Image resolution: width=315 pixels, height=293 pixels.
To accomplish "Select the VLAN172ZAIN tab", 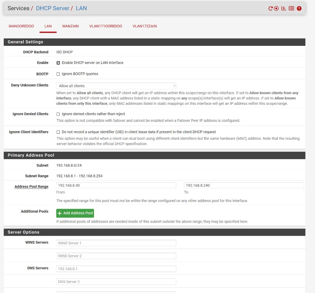I will pos(145,26).
